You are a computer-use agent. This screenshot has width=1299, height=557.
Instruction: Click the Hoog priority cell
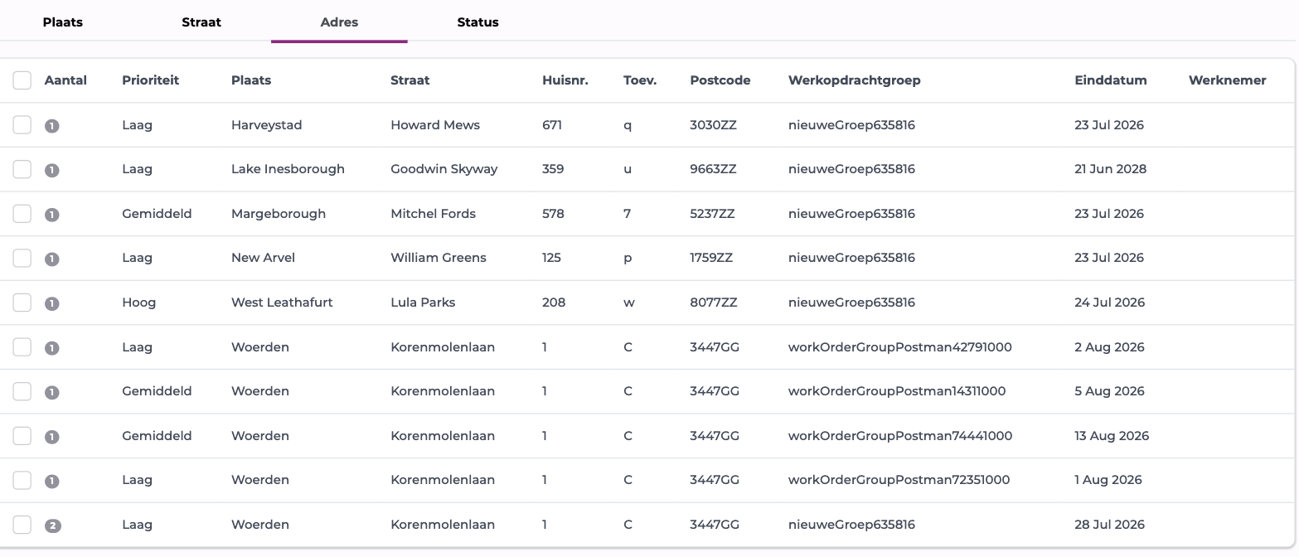[139, 303]
